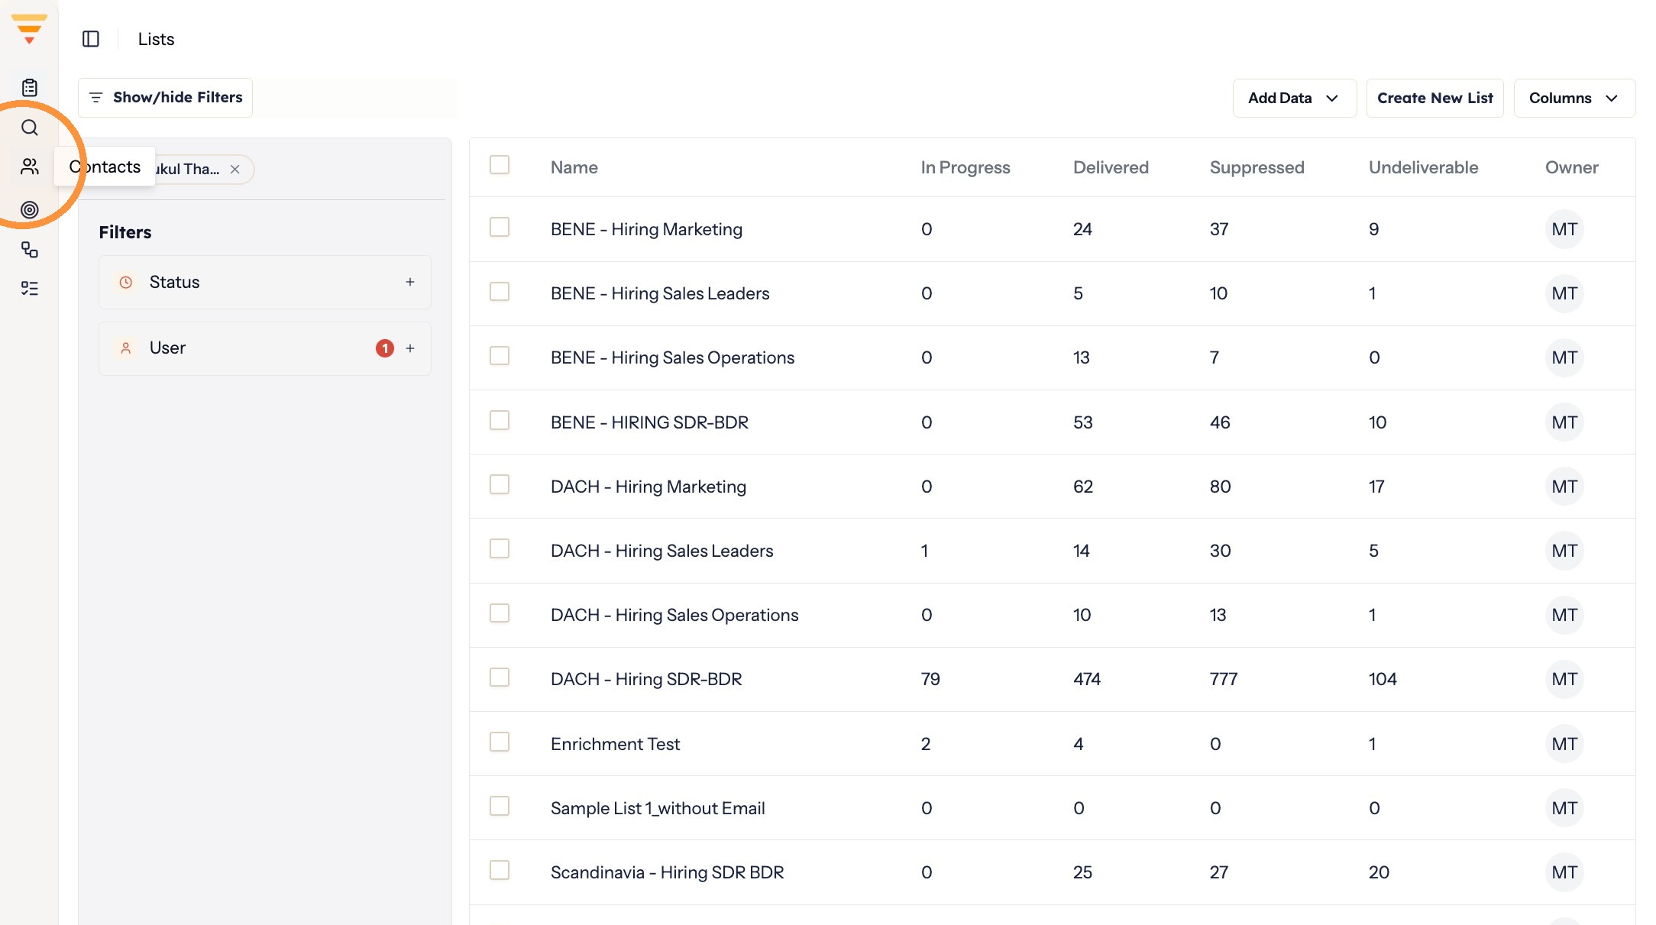
Task: Check the BENE - HIRING SDR-BDR checkbox
Action: point(500,420)
